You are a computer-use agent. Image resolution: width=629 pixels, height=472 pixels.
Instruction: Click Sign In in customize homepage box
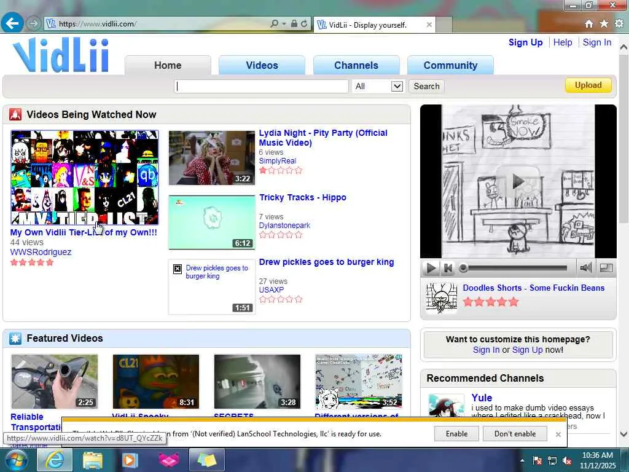click(486, 350)
